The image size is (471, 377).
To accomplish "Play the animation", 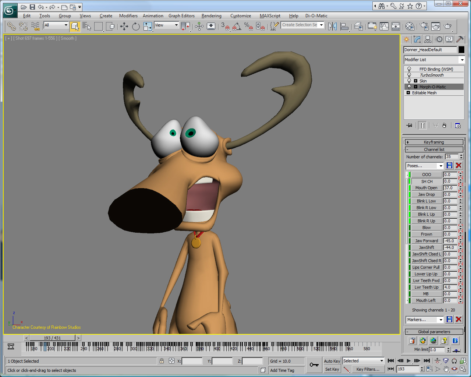I will coord(408,361).
